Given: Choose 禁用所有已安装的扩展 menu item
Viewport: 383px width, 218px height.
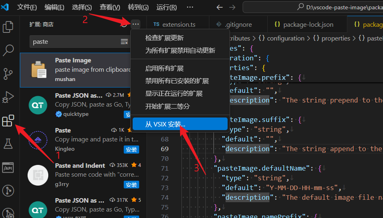Looking at the screenshot, I should [x=177, y=81].
